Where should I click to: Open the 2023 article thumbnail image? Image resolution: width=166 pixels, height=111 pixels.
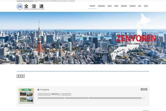(x=26, y=96)
